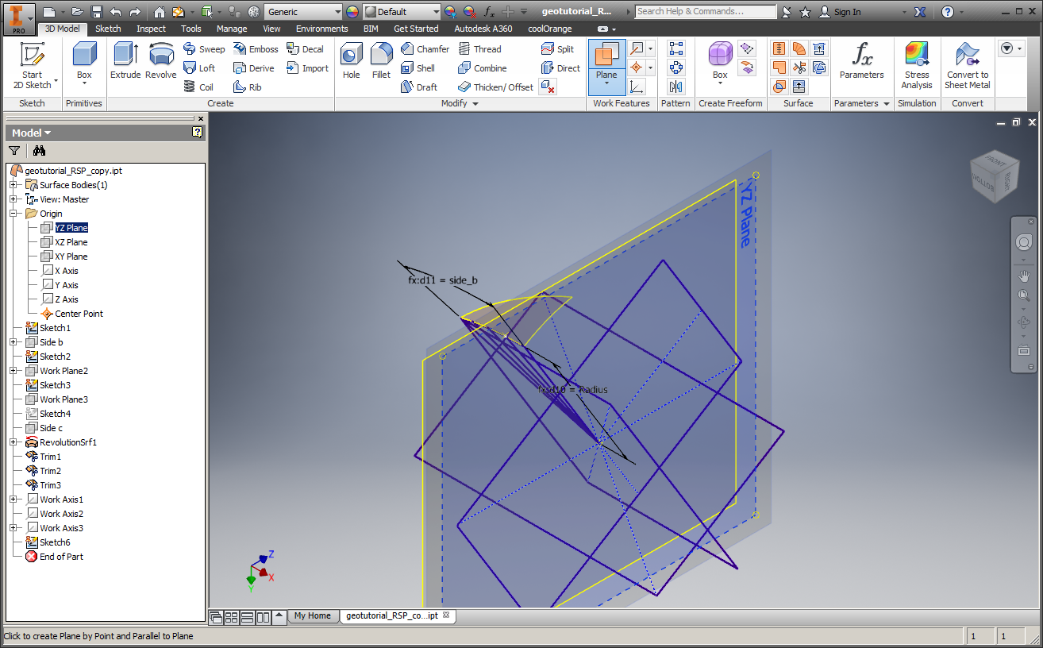Select the Thread tool

click(x=479, y=49)
